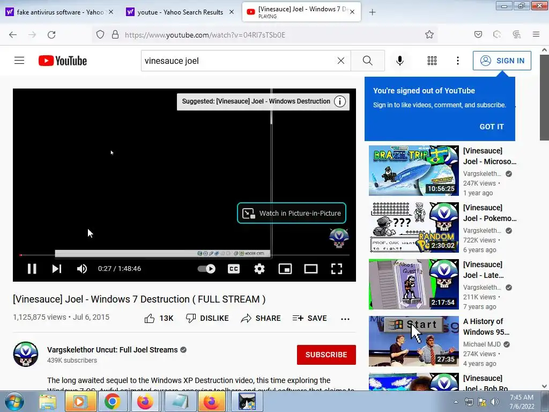
Task: Mute the video volume
Action: point(82,269)
